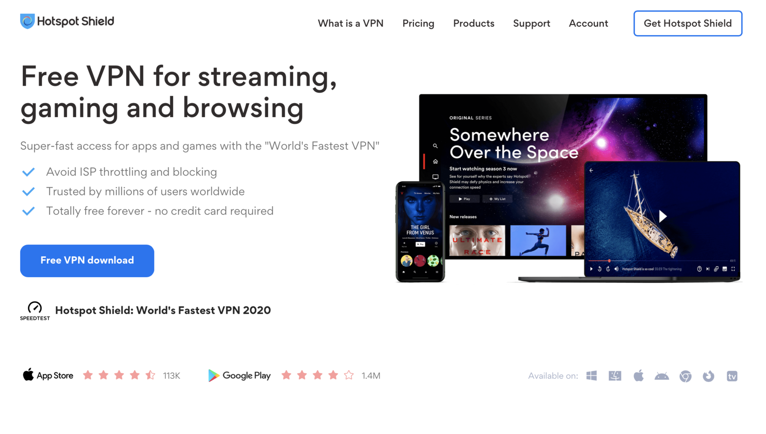This screenshot has width=766, height=434.
Task: Select the Android robot platform icon
Action: point(662,376)
